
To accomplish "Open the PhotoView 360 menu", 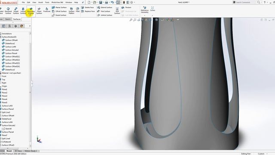I will tap(57, 3).
